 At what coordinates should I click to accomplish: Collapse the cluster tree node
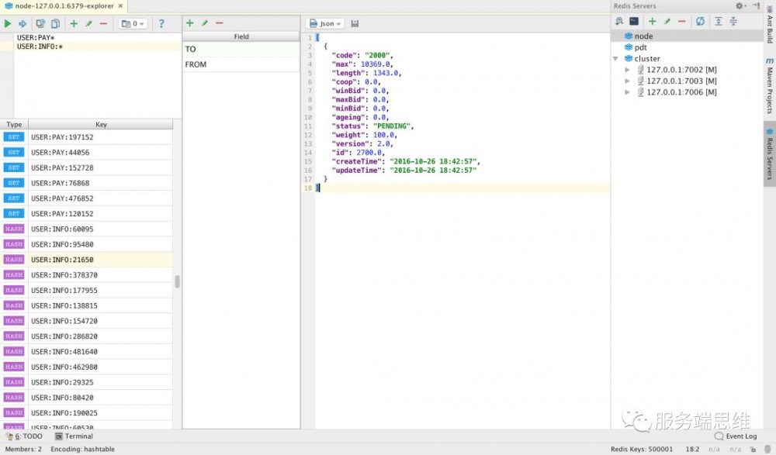coord(615,58)
